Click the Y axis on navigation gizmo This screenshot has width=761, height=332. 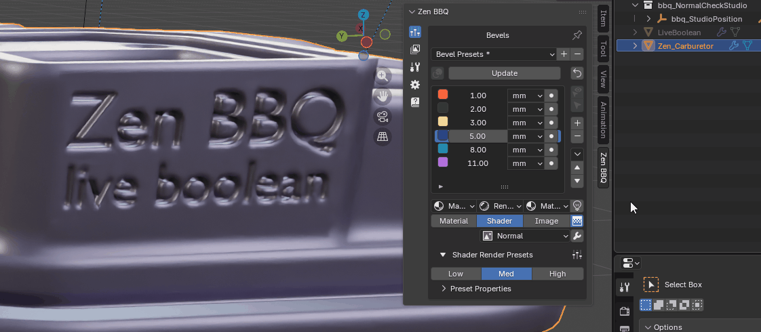[342, 36]
